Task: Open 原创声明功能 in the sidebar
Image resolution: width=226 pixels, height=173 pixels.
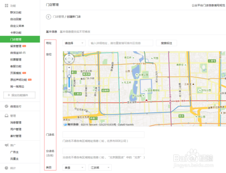Action: 19,80
